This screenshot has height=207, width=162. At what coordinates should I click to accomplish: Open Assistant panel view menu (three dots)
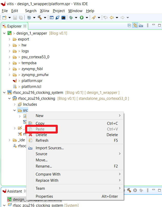point(148,190)
